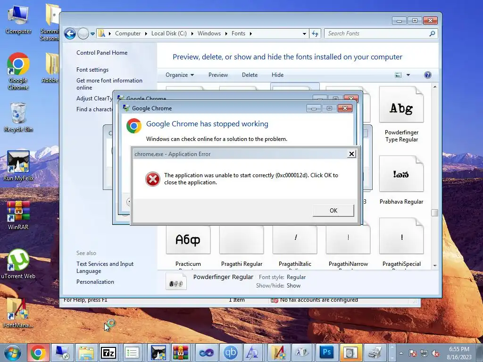Click the 7-Zip icon in the taskbar
483x362 pixels.
[x=108, y=353]
